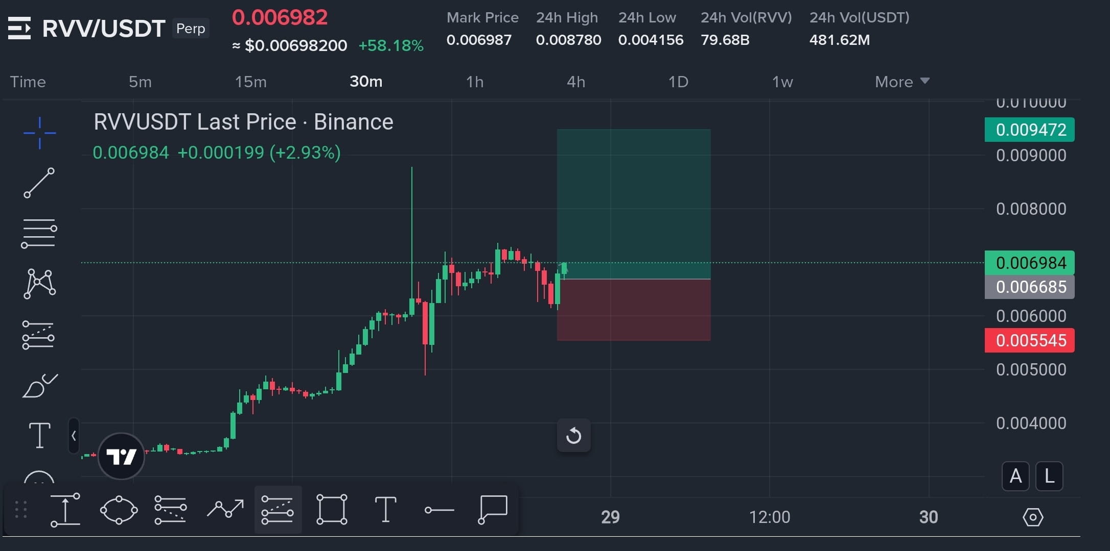Select the 30m interval tab
Screen dimensions: 1110x551
pos(366,82)
